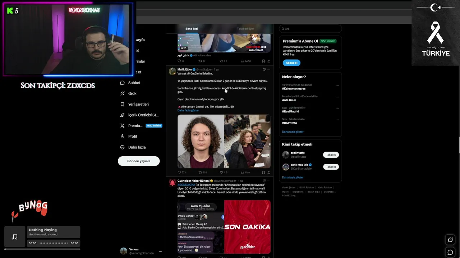Open options menu for Arda Güler trend
Screen dimensions: 460x258
337,97
